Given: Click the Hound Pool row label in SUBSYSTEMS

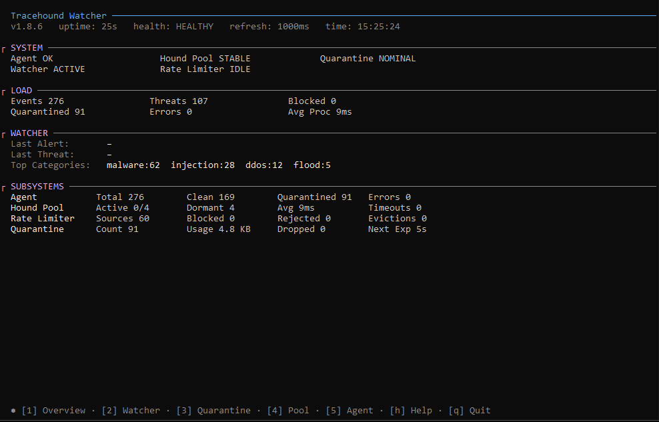Looking at the screenshot, I should (37, 208).
